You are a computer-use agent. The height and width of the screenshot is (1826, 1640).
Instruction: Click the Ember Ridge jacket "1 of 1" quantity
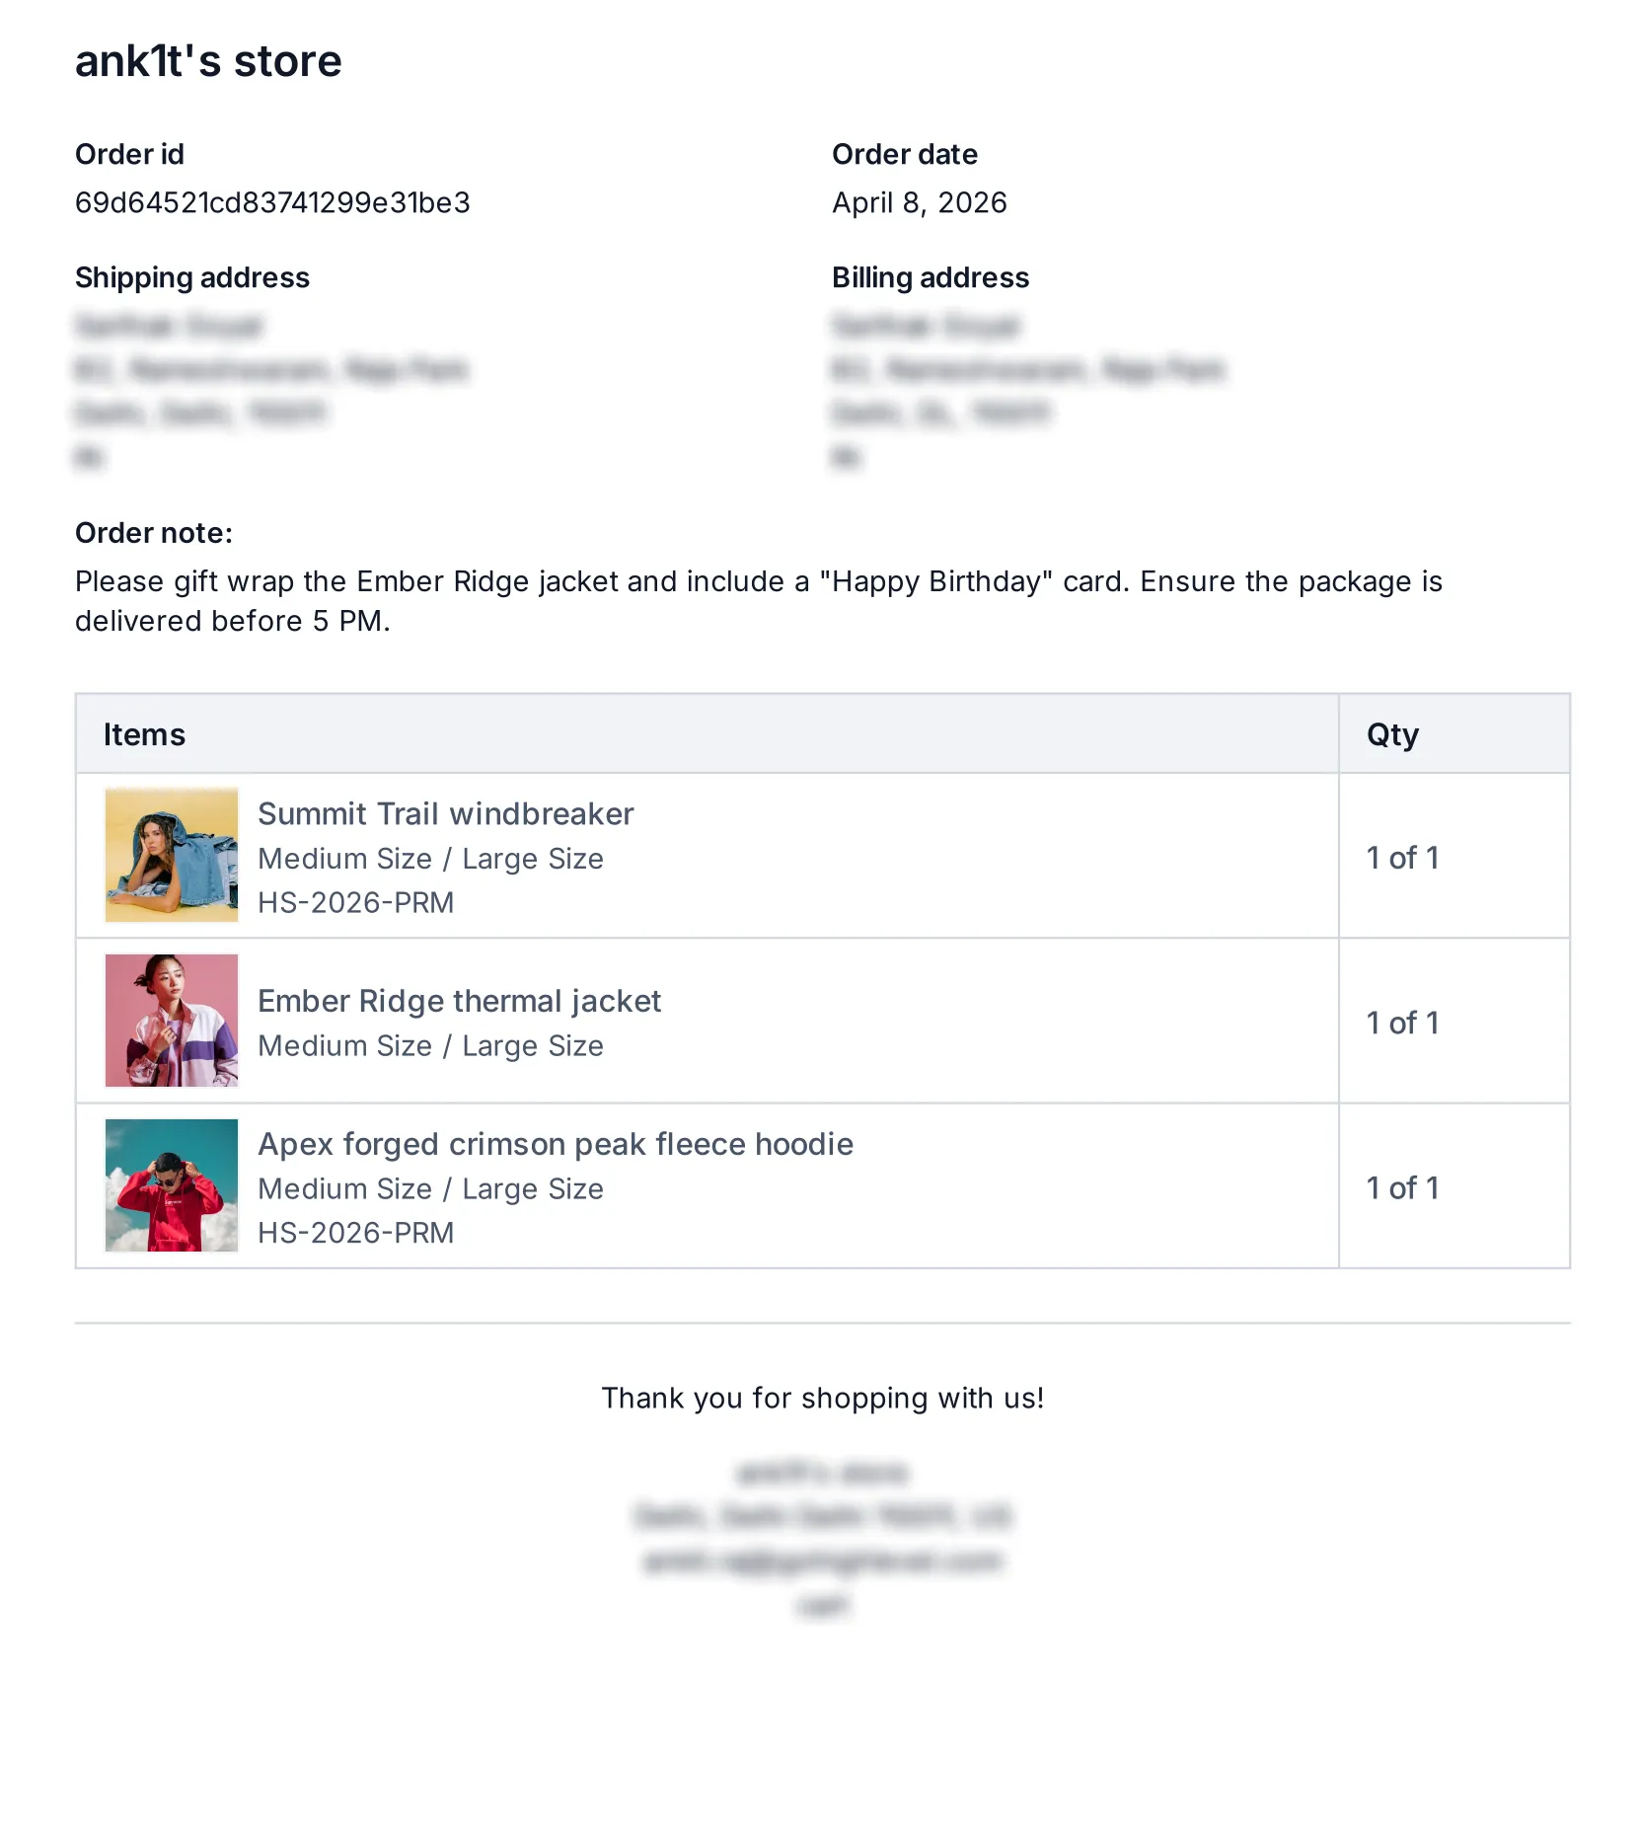click(x=1402, y=1023)
